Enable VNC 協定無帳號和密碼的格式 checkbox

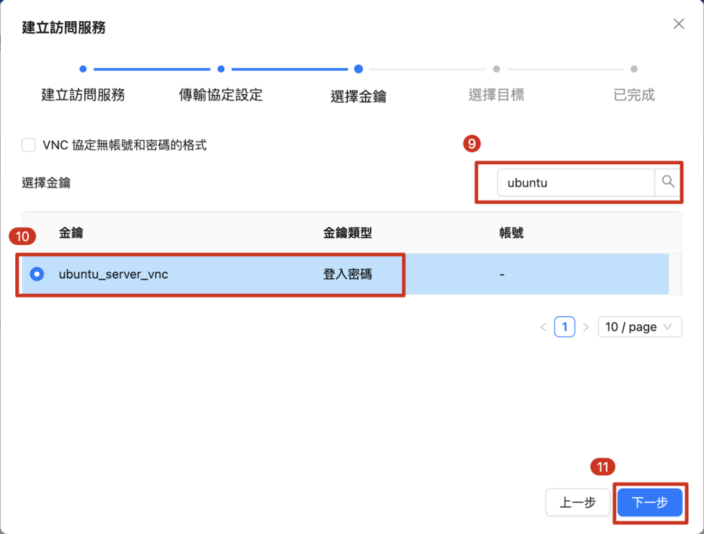[29, 145]
